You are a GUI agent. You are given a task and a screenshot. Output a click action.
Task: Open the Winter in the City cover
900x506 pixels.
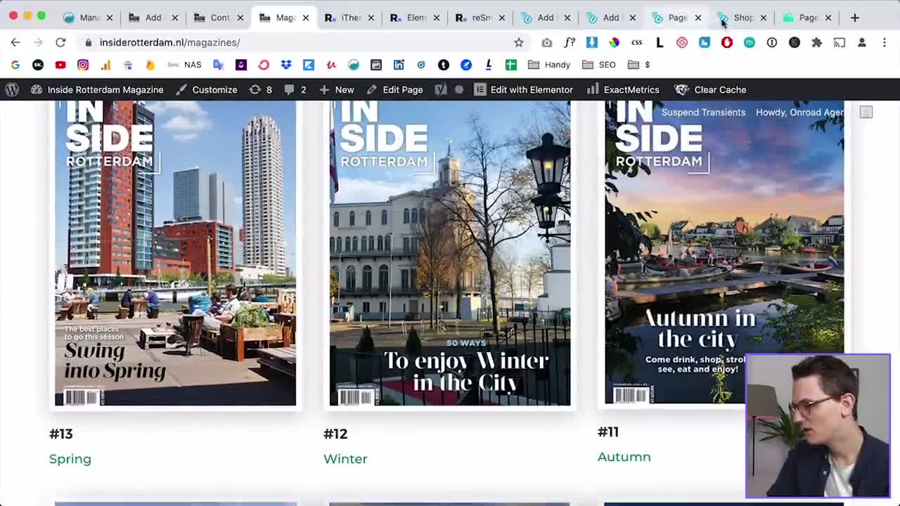pos(450,253)
